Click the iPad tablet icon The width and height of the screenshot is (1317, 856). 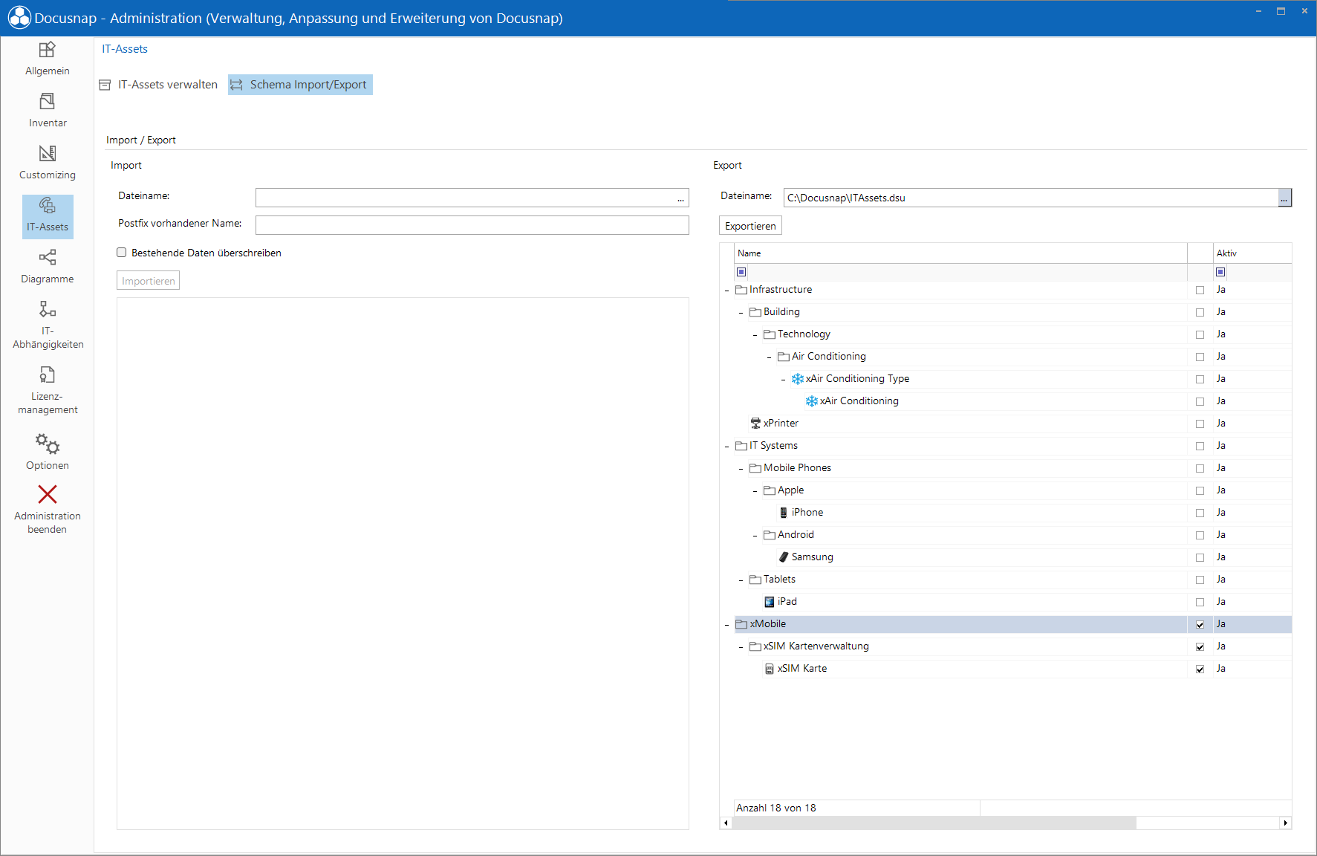tap(770, 602)
